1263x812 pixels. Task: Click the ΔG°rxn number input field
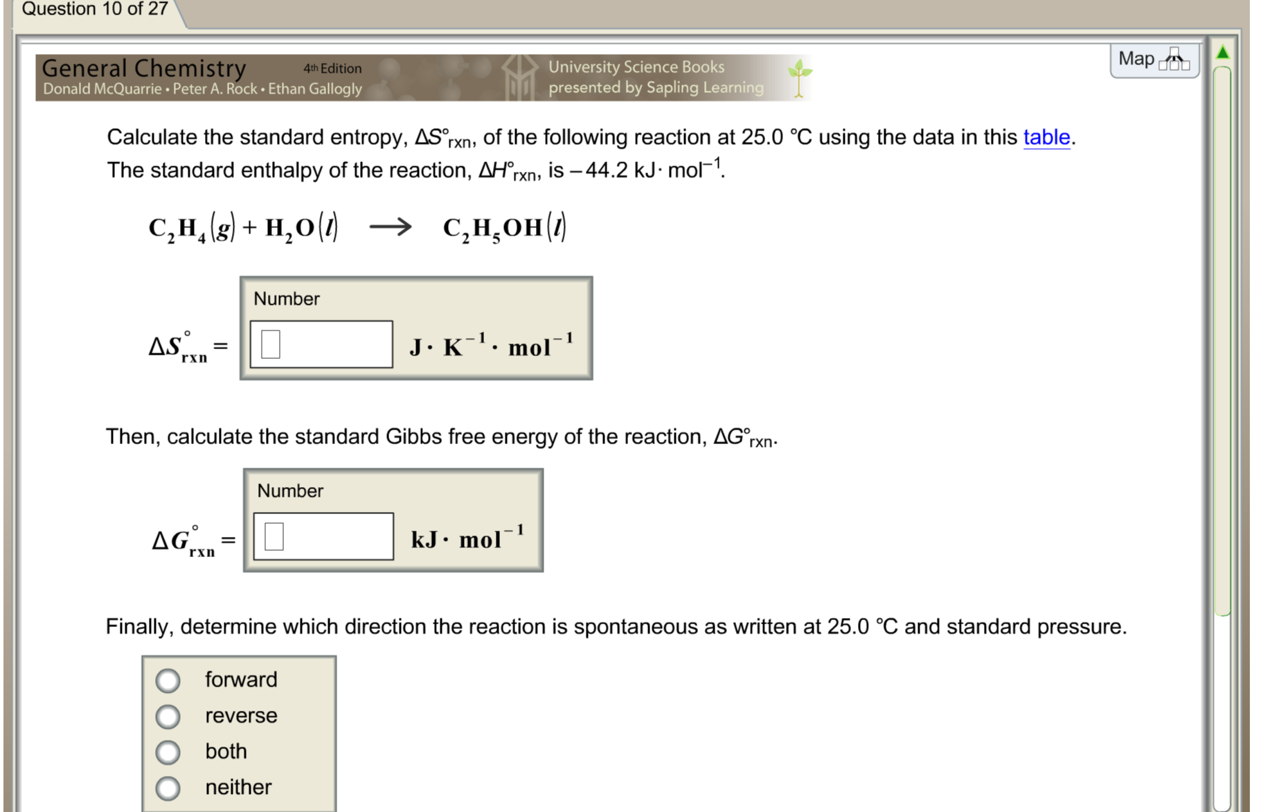tap(323, 536)
